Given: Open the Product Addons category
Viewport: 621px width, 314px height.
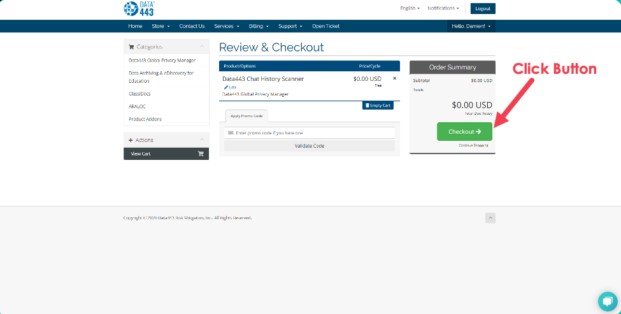Looking at the screenshot, I should click(145, 119).
